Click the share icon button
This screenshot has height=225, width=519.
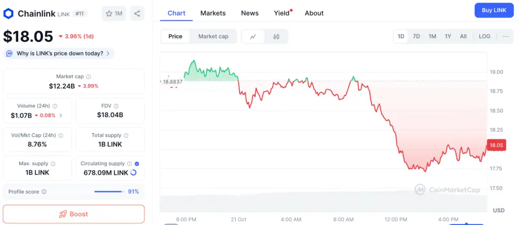[x=137, y=14]
